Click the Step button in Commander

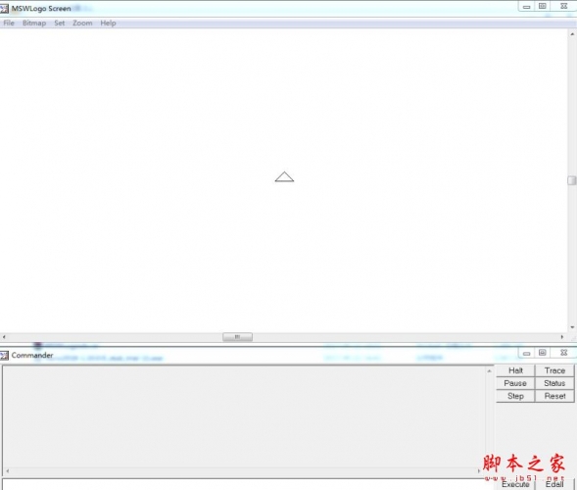click(x=515, y=396)
